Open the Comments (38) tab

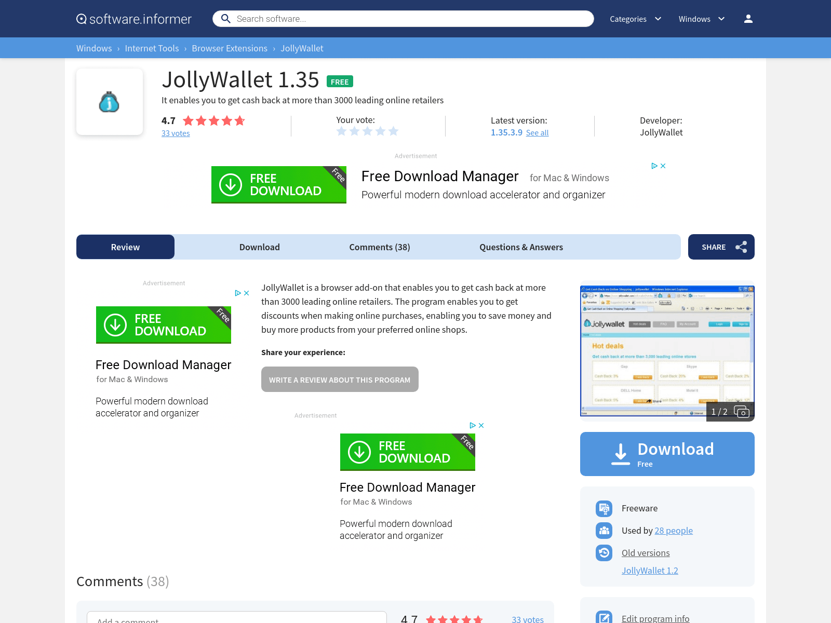point(380,247)
